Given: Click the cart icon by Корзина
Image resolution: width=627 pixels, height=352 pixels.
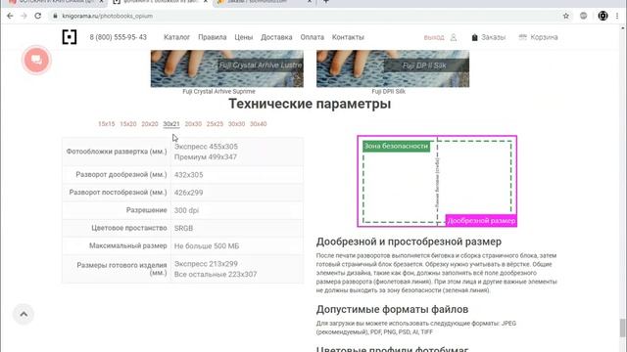Looking at the screenshot, I should [x=522, y=37].
